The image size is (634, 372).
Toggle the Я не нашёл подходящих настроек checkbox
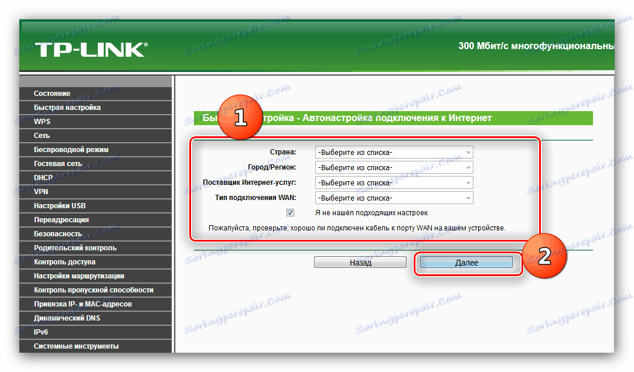tap(290, 213)
